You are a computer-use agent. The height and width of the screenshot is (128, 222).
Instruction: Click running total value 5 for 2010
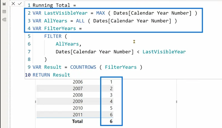(x=111, y=108)
